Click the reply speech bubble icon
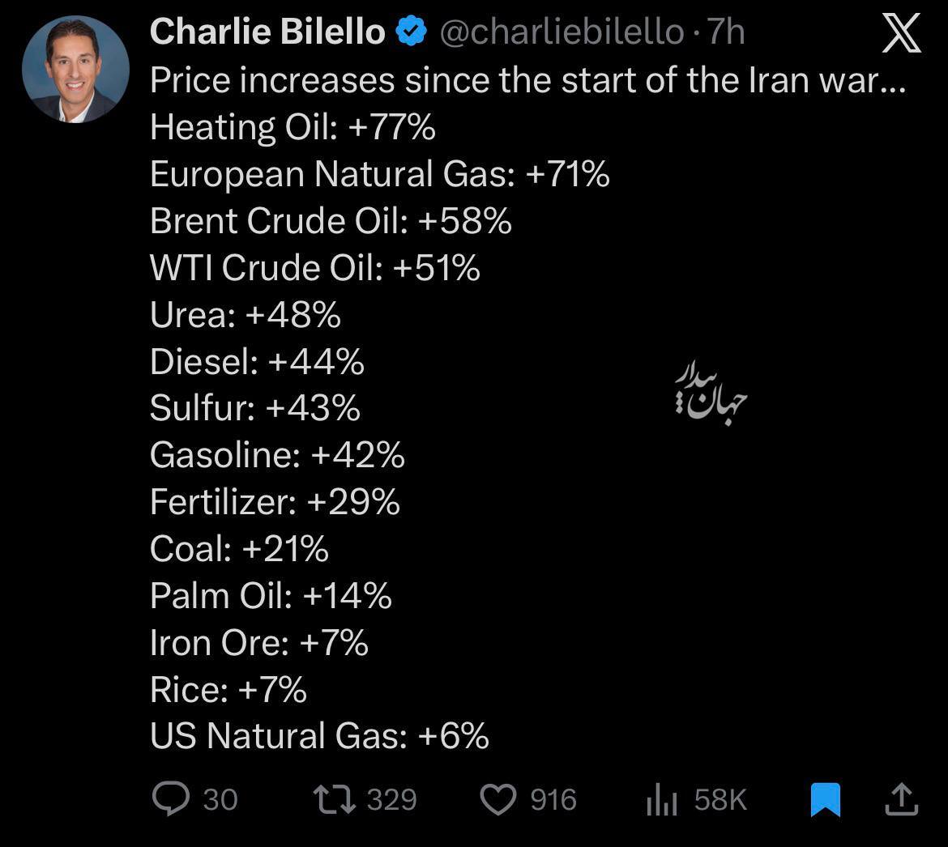Viewport: 948px width, 847px height. 169,800
